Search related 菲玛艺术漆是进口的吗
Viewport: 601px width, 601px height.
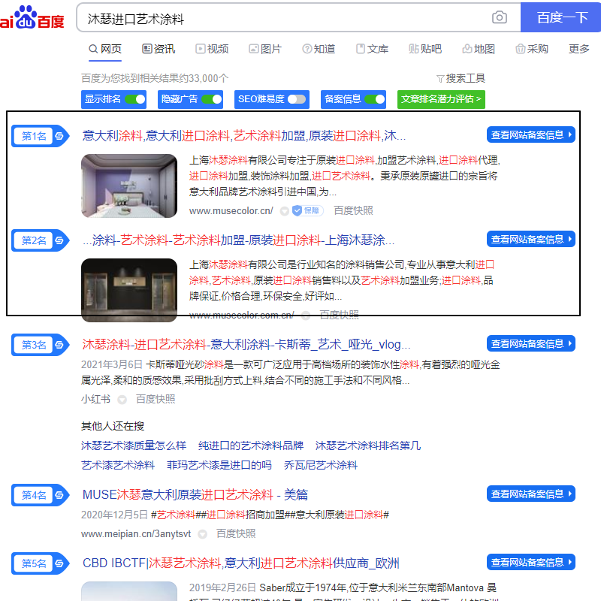[219, 465]
